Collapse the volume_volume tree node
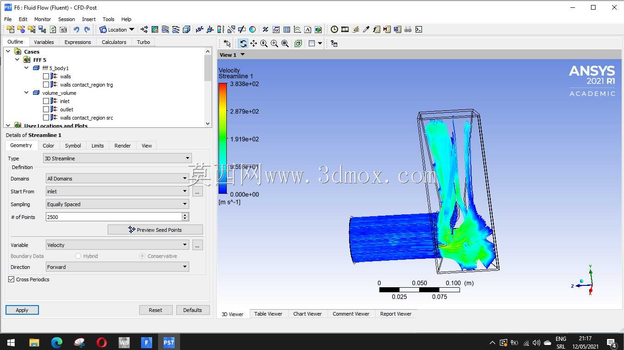 pos(26,93)
